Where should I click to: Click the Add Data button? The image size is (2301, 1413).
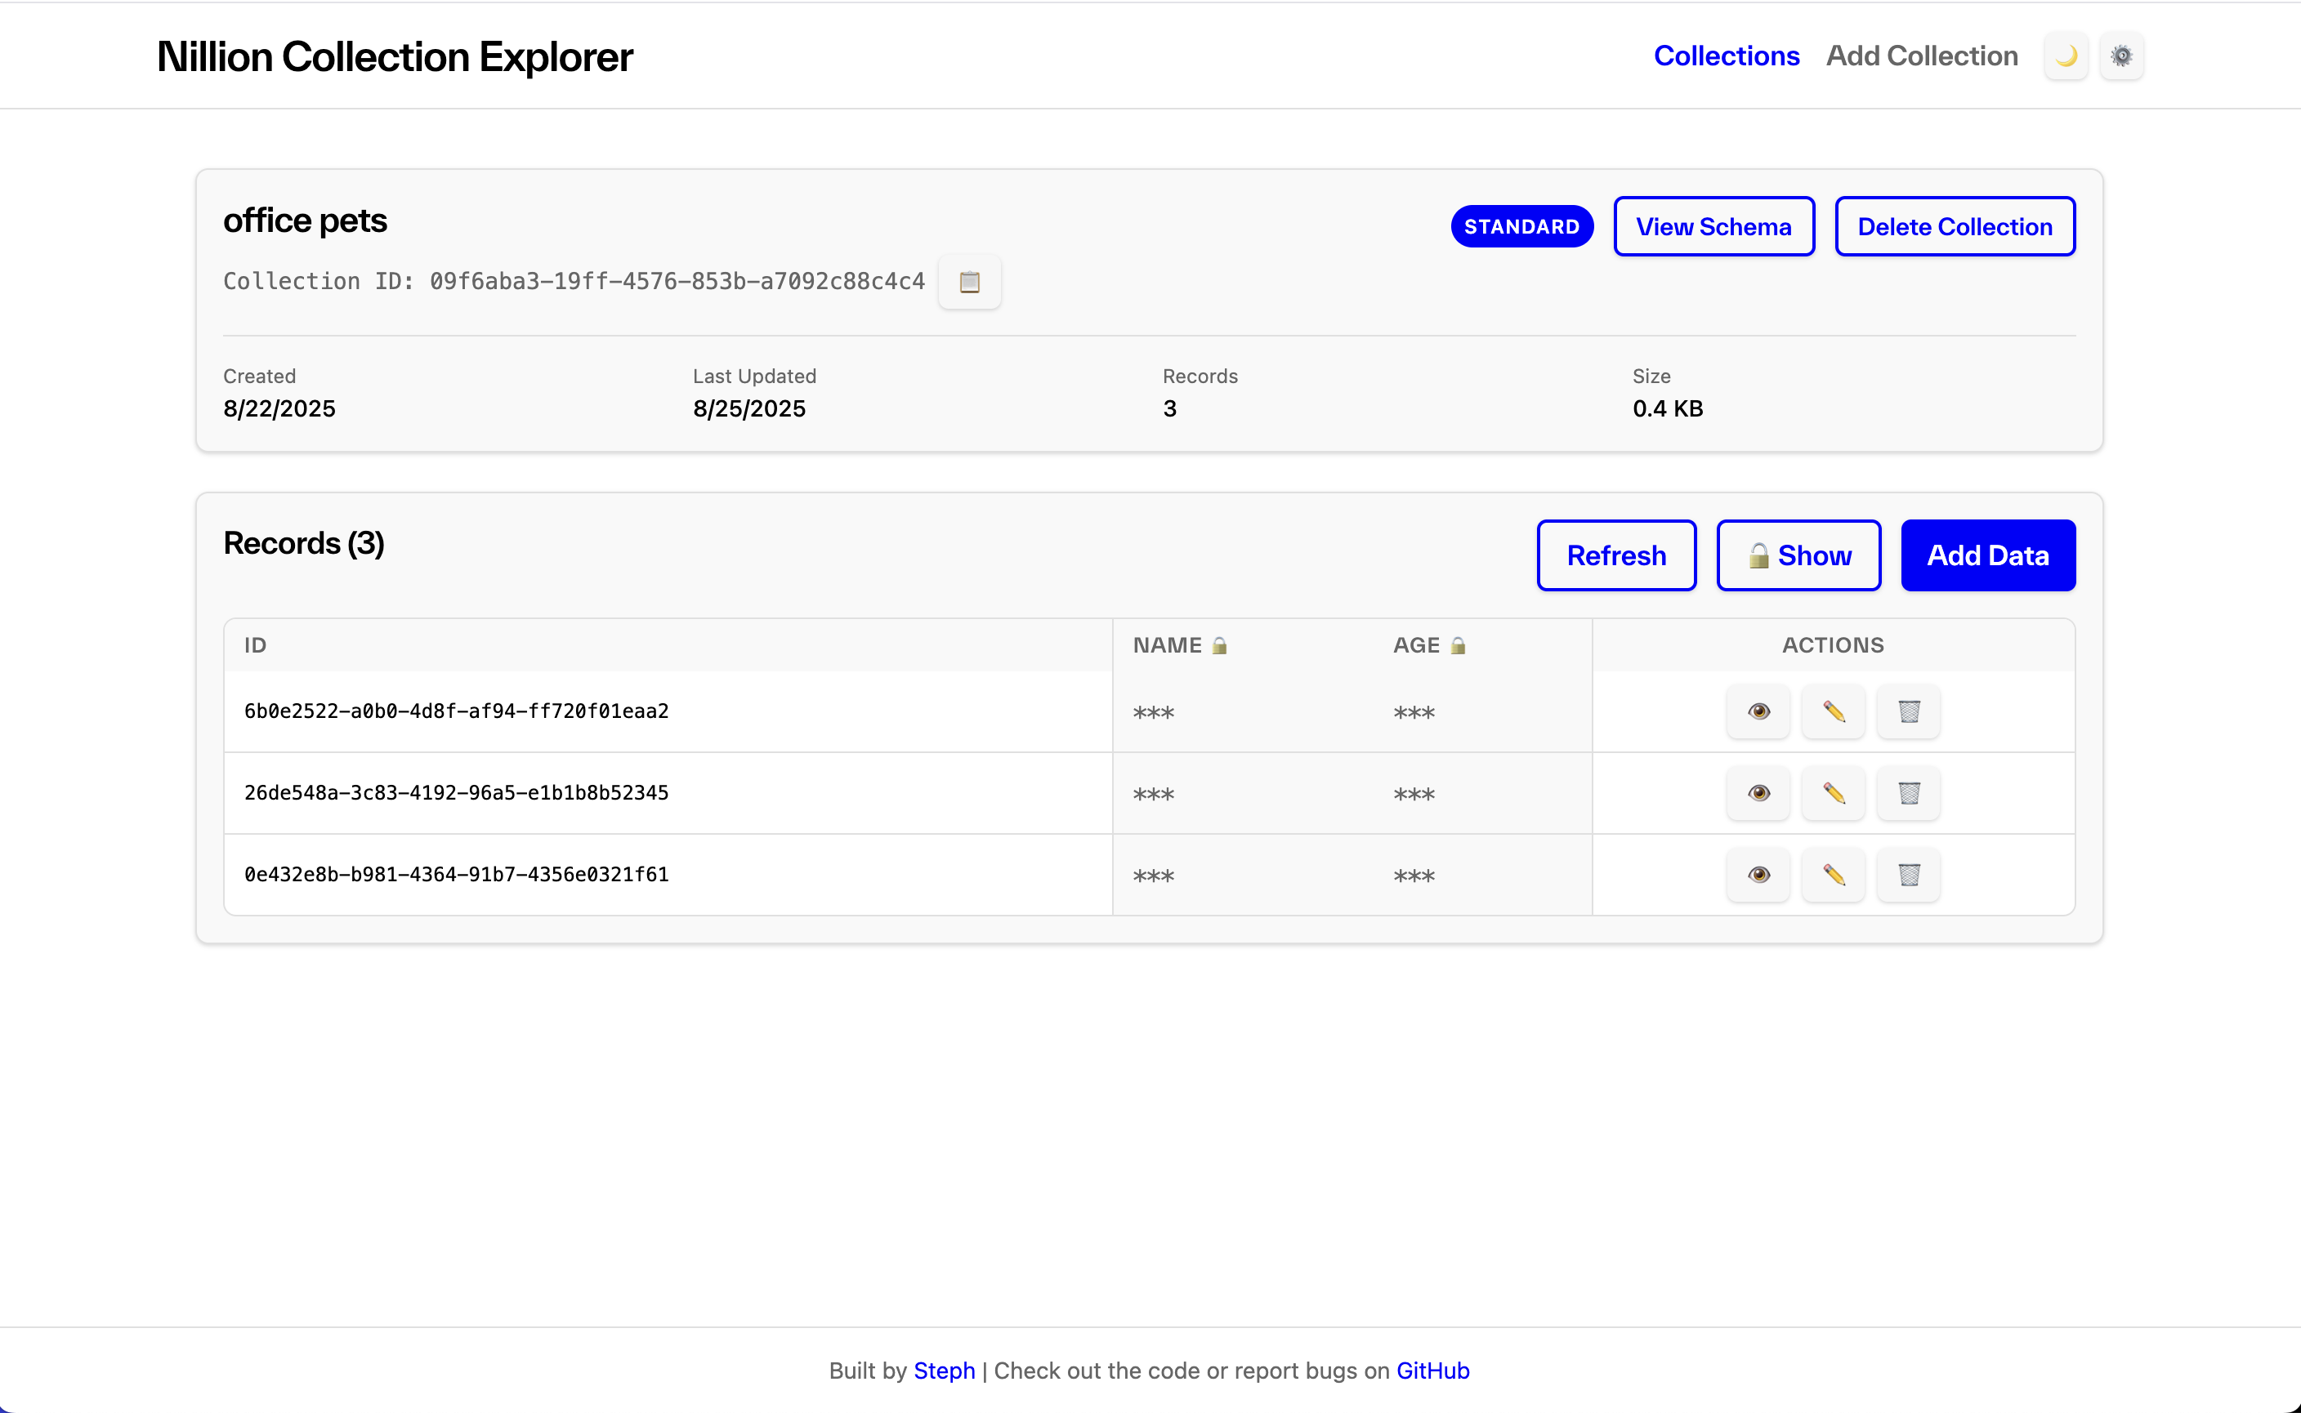[1987, 555]
